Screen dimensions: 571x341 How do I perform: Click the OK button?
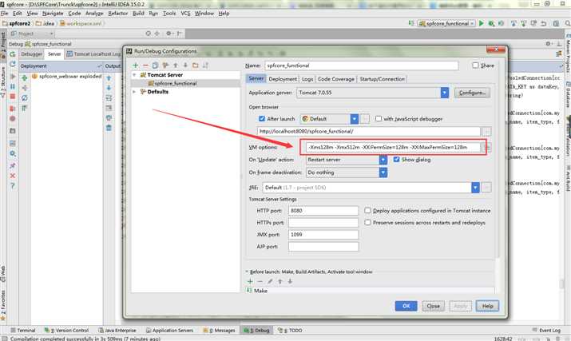tap(406, 306)
